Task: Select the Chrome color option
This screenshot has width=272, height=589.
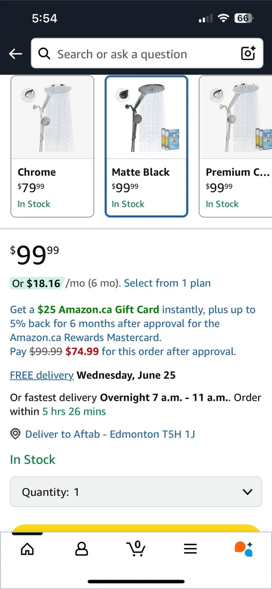Action: coord(52,146)
